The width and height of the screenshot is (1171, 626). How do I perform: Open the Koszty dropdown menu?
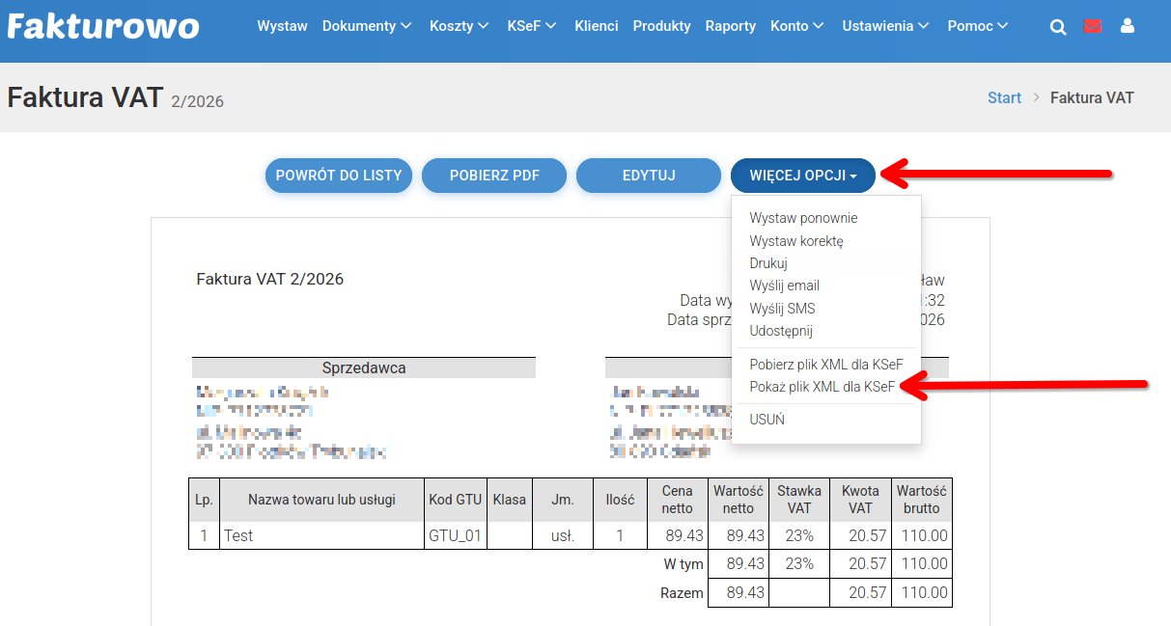(459, 26)
